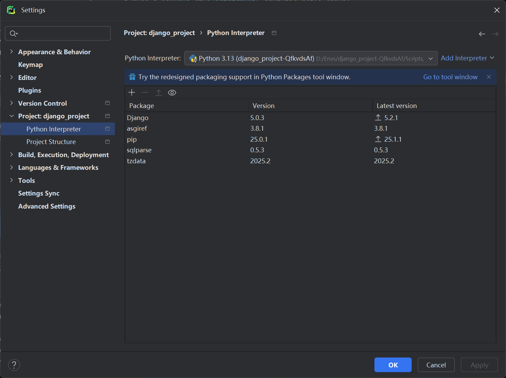The image size is (506, 378).
Task: Collapse Project: django_project section
Action: coord(11,116)
